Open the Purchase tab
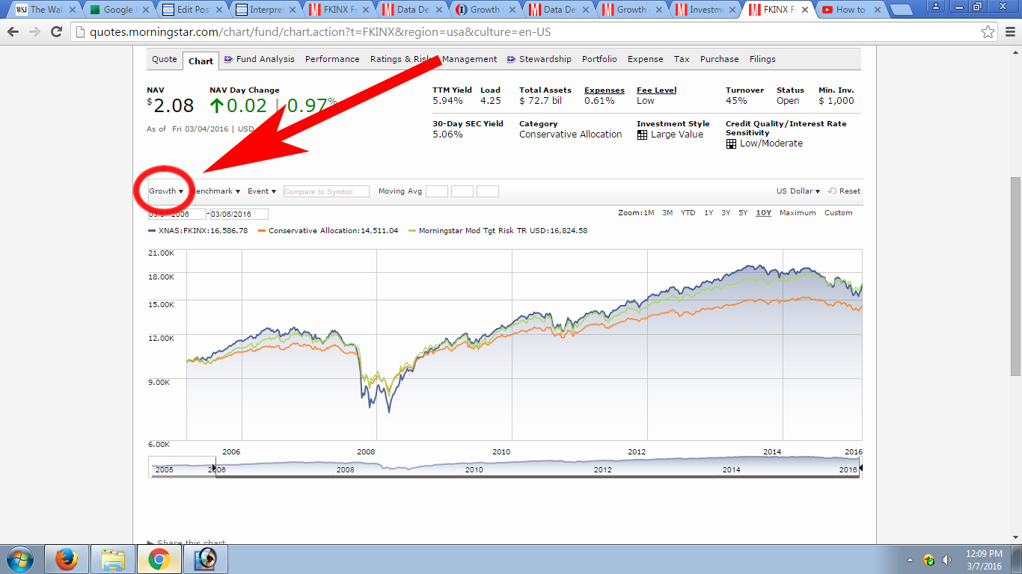This screenshot has height=574, width=1022. pyautogui.click(x=719, y=59)
